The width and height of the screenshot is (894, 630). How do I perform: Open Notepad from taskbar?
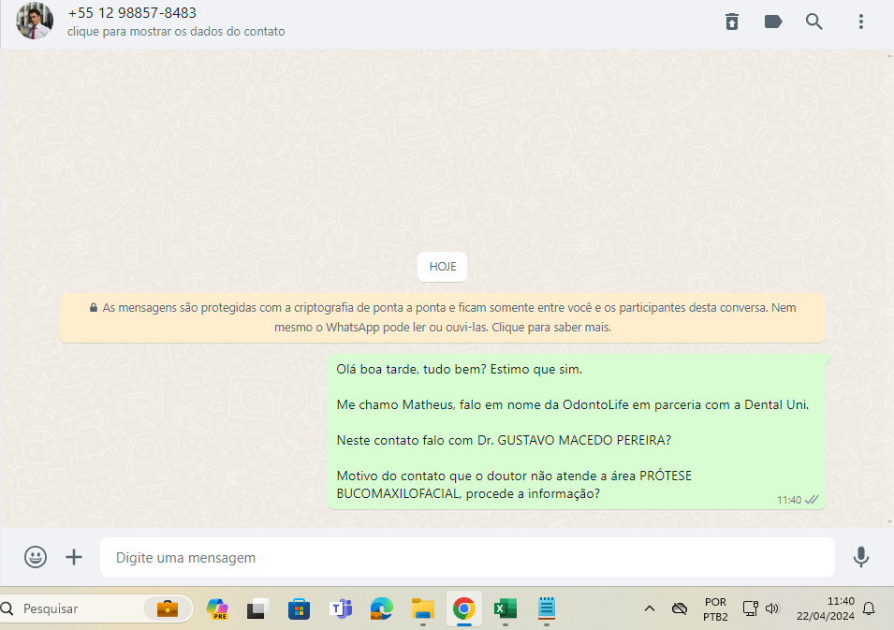546,608
